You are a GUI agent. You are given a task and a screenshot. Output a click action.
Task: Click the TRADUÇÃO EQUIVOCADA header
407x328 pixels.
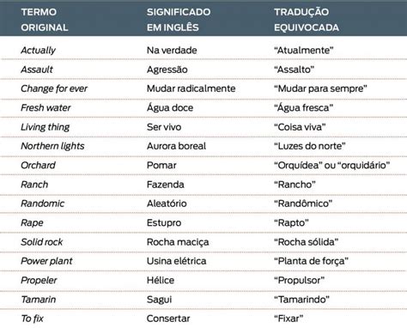(307, 20)
